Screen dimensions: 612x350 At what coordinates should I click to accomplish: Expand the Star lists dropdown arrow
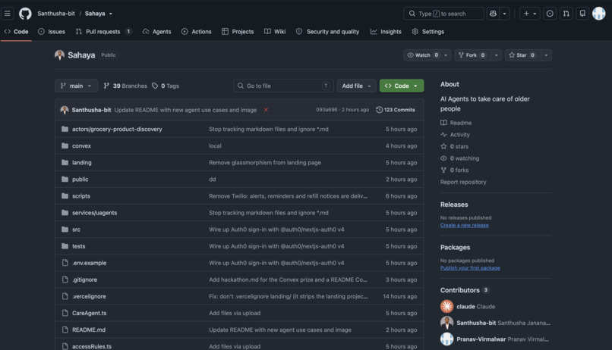click(546, 55)
